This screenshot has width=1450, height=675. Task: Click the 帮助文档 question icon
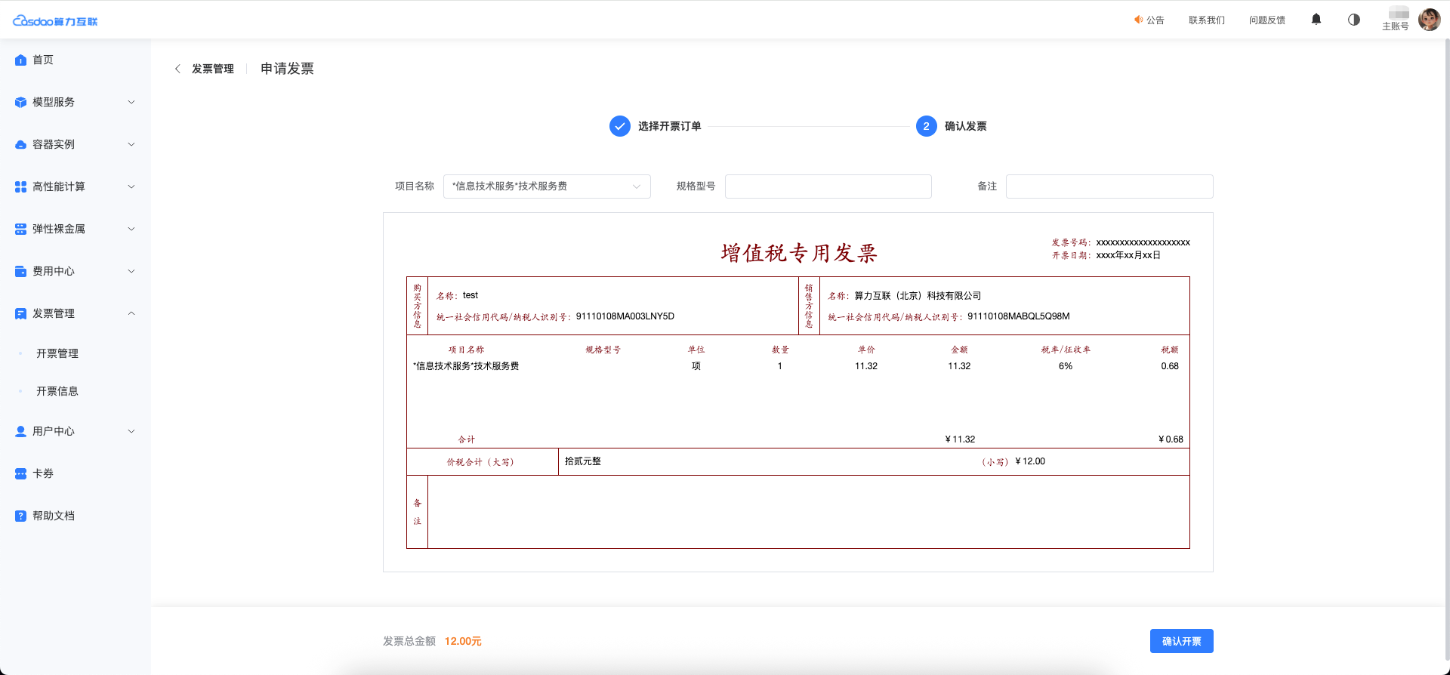tap(20, 516)
